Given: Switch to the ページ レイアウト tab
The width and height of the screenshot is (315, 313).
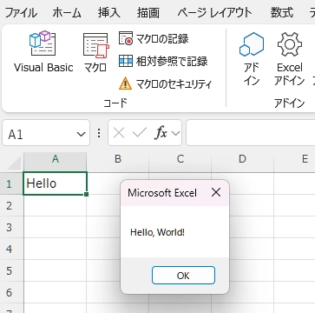Looking at the screenshot, I should pyautogui.click(x=214, y=13).
